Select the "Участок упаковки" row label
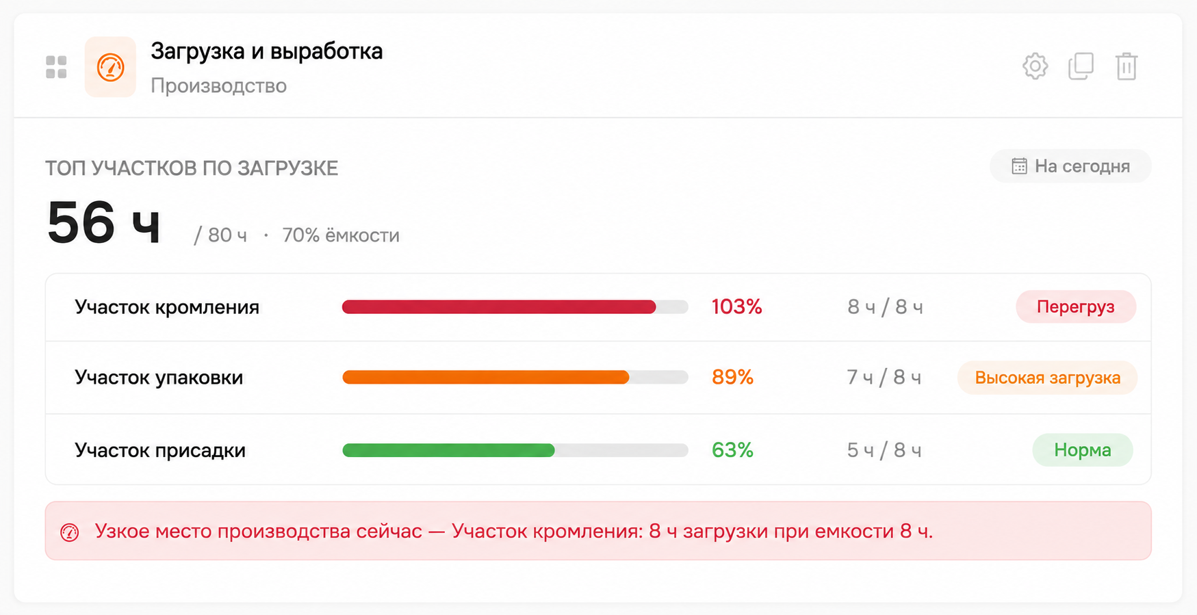This screenshot has width=1197, height=615. tap(159, 378)
